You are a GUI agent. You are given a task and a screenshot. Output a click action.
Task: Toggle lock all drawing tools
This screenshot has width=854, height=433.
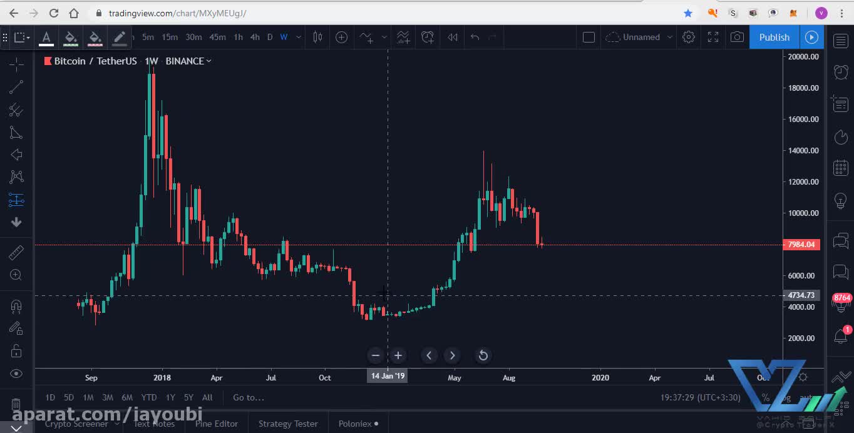click(x=16, y=350)
